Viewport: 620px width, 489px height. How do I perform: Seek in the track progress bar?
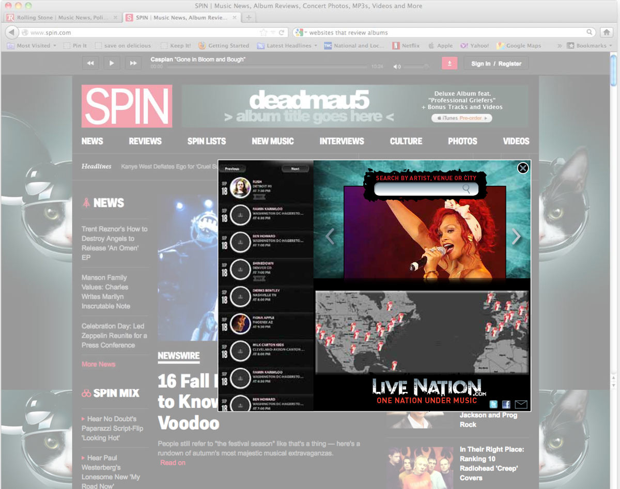(x=267, y=67)
